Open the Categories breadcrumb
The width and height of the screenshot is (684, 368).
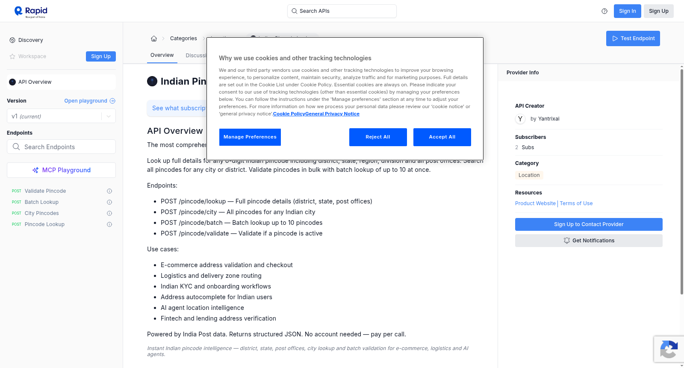tap(183, 38)
